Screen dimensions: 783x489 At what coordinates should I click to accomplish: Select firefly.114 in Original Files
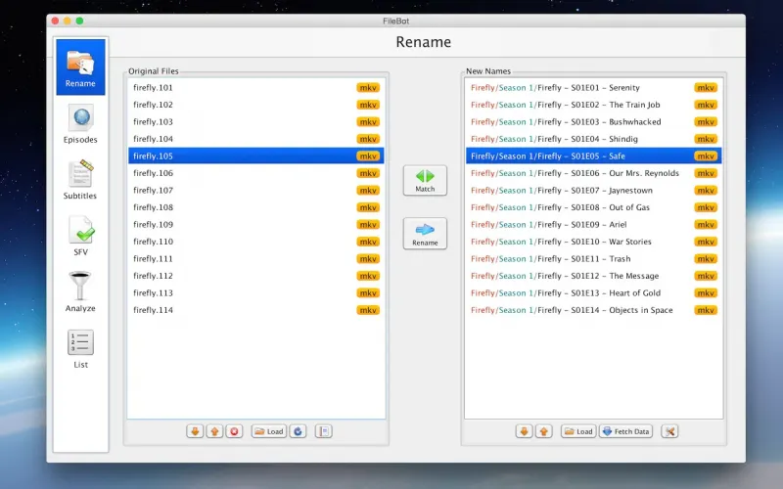pyautogui.click(x=256, y=310)
